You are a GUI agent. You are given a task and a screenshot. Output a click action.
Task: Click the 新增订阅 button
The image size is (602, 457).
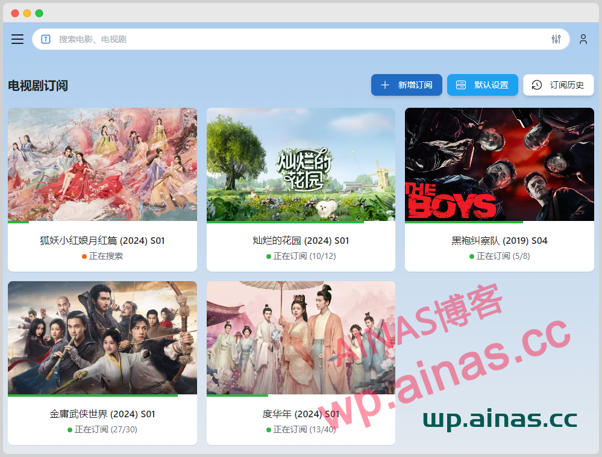tap(407, 85)
